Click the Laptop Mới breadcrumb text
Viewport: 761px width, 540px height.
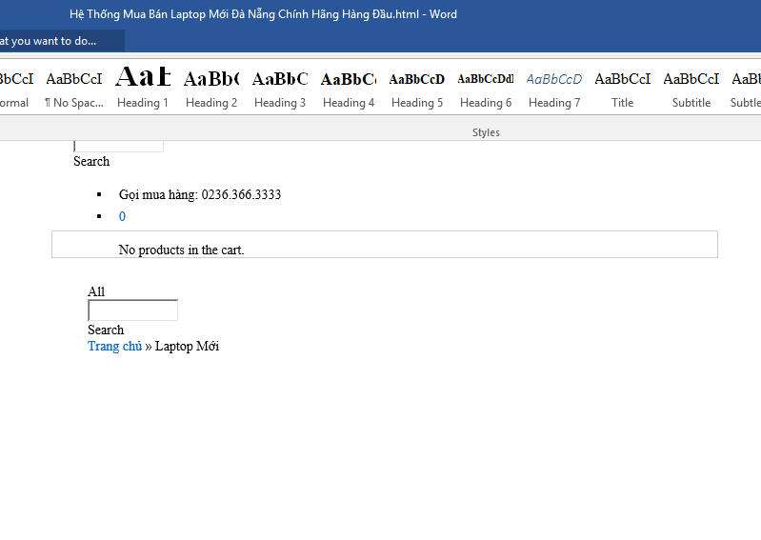point(187,346)
